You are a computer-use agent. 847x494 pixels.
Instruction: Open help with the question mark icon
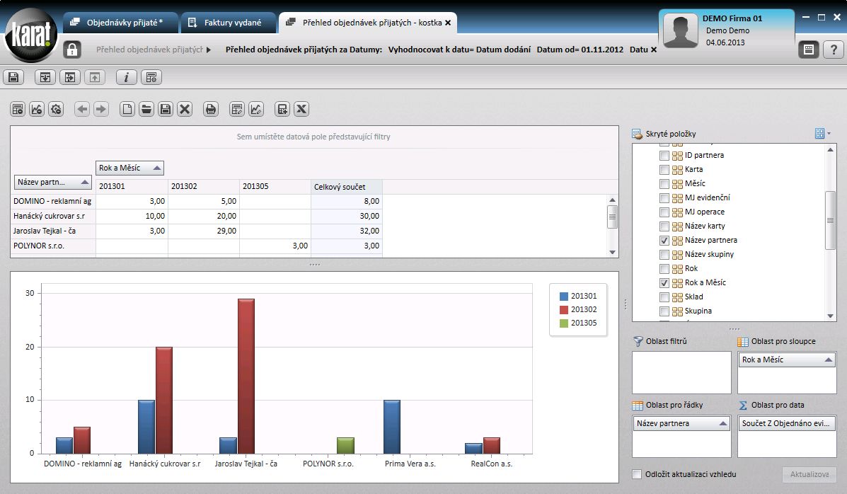click(x=834, y=50)
